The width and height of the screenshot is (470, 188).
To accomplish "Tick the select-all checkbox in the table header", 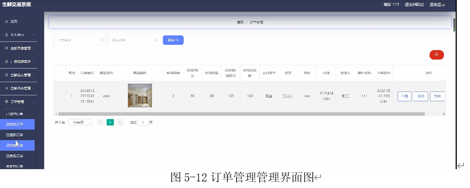I will pyautogui.click(x=59, y=73).
